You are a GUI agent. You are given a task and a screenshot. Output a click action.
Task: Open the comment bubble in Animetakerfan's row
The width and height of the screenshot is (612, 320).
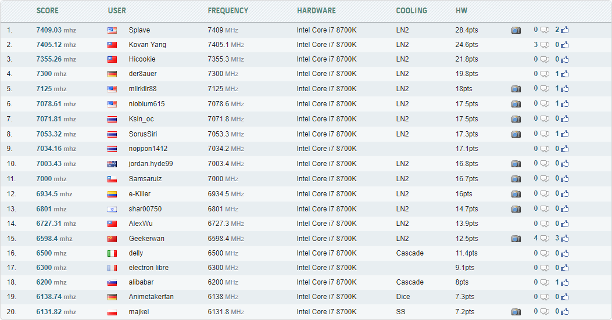(x=545, y=297)
